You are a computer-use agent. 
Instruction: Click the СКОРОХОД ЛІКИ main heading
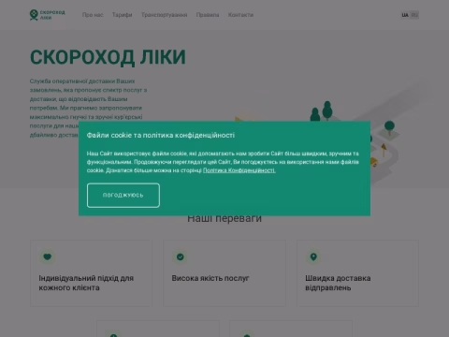[x=108, y=57]
